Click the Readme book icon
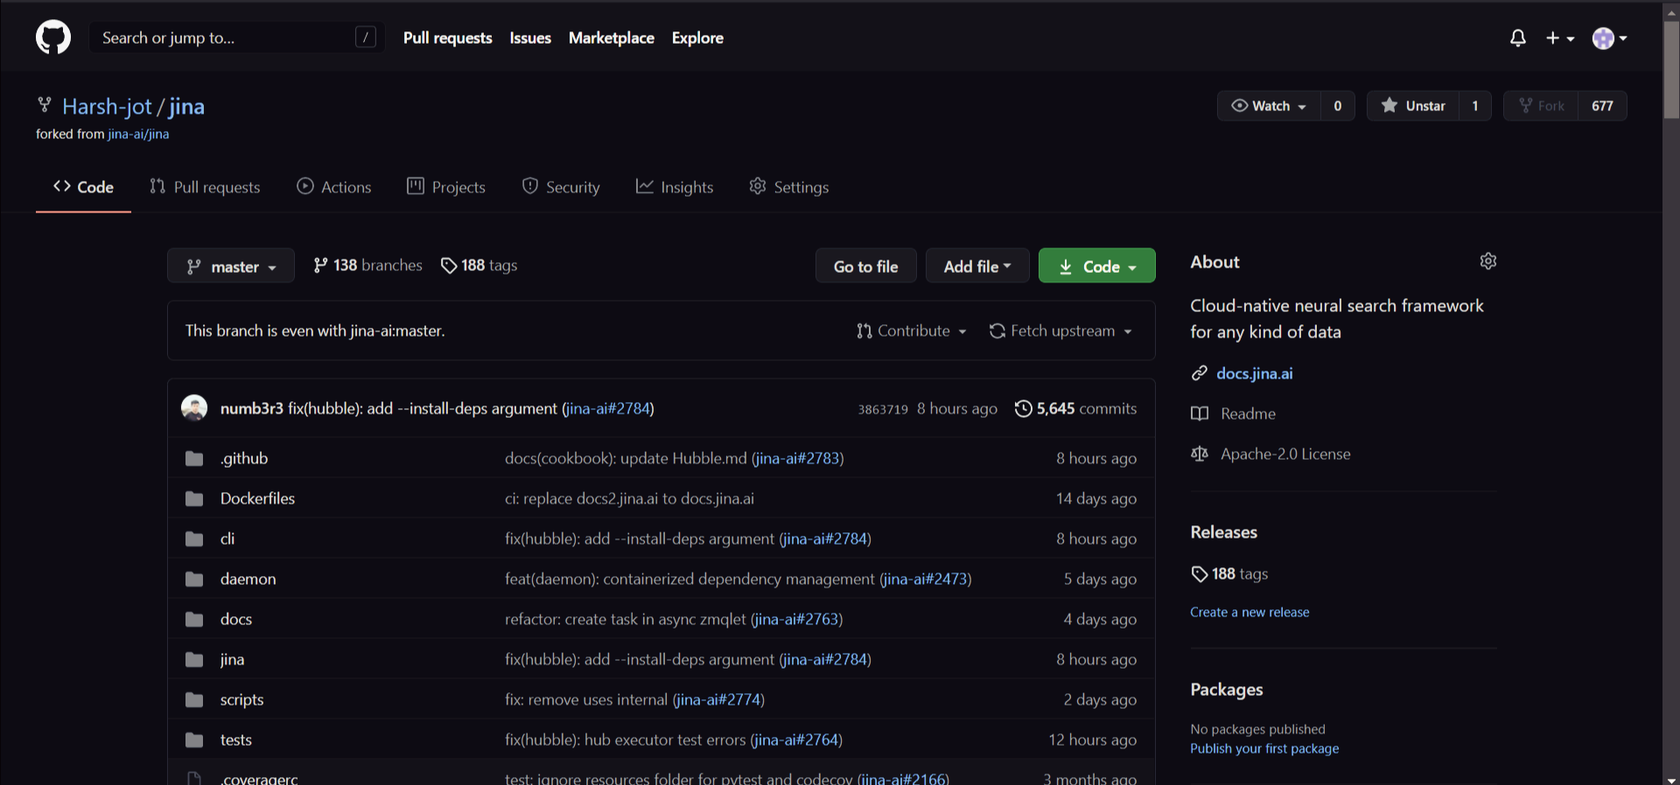Image resolution: width=1680 pixels, height=785 pixels. coord(1200,413)
